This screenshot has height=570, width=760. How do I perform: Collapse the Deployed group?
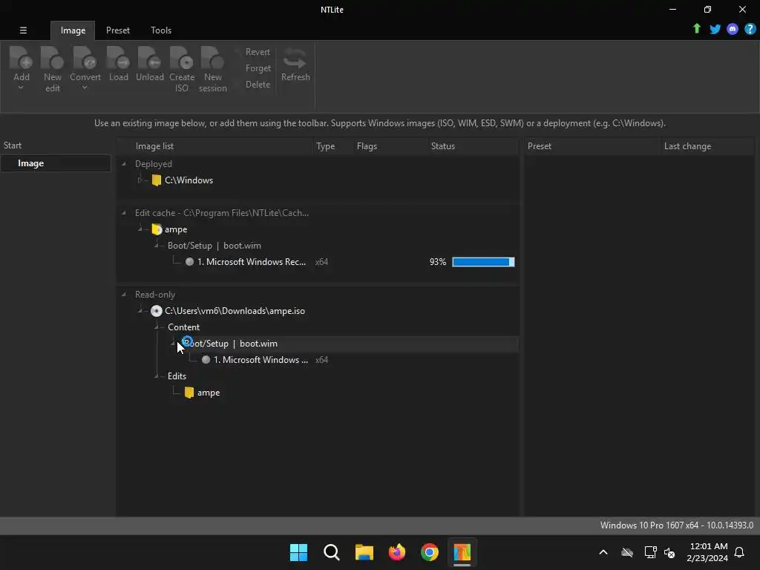[124, 164]
